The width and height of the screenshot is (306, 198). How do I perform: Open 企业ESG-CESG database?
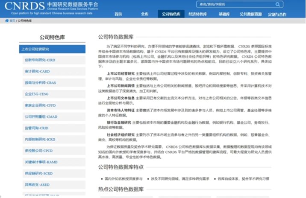pos(54,94)
